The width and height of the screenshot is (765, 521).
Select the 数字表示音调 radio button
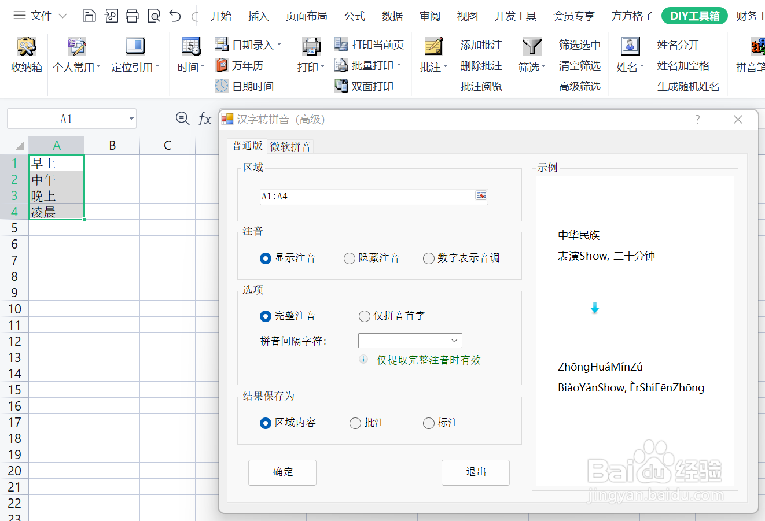429,258
